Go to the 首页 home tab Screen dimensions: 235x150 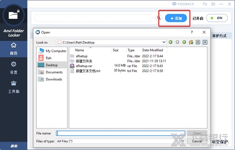click(x=13, y=49)
